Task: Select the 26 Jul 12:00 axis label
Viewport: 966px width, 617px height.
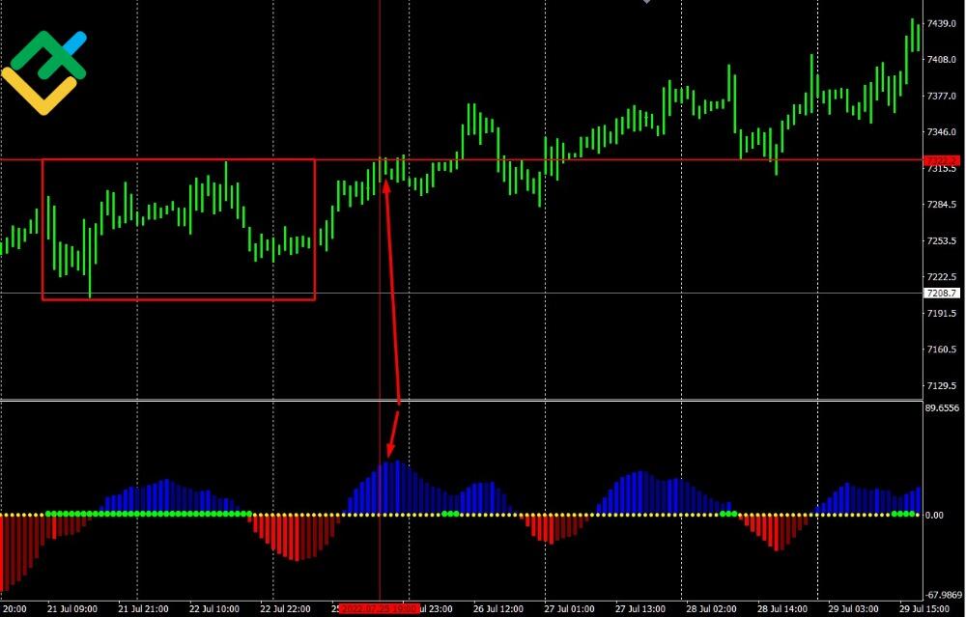Action: coord(499,609)
